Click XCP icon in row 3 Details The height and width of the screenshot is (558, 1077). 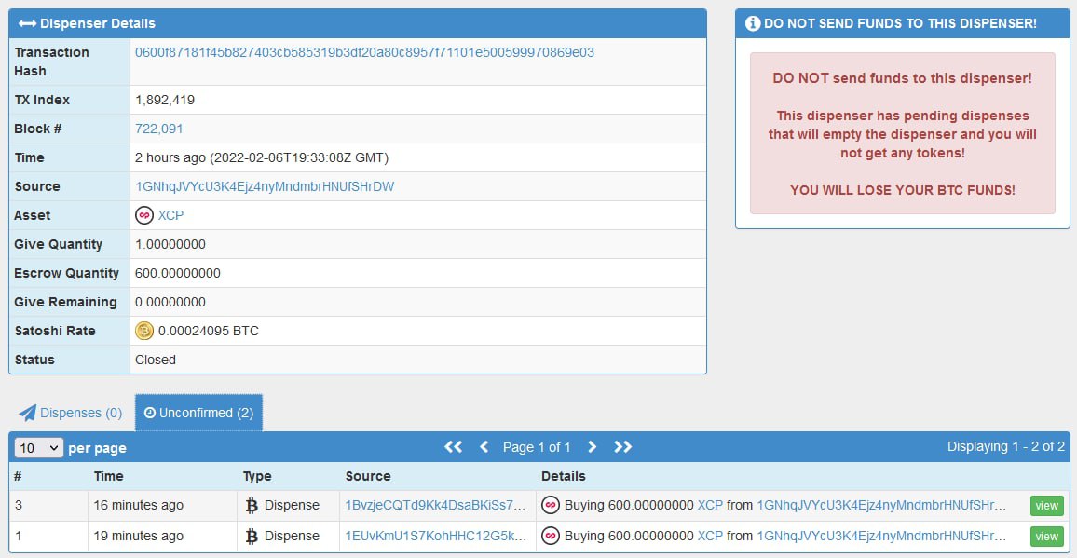tap(551, 505)
